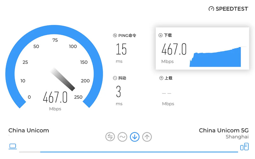Click the blue download speed graph
The width and height of the screenshot is (255, 159).
tap(215, 58)
